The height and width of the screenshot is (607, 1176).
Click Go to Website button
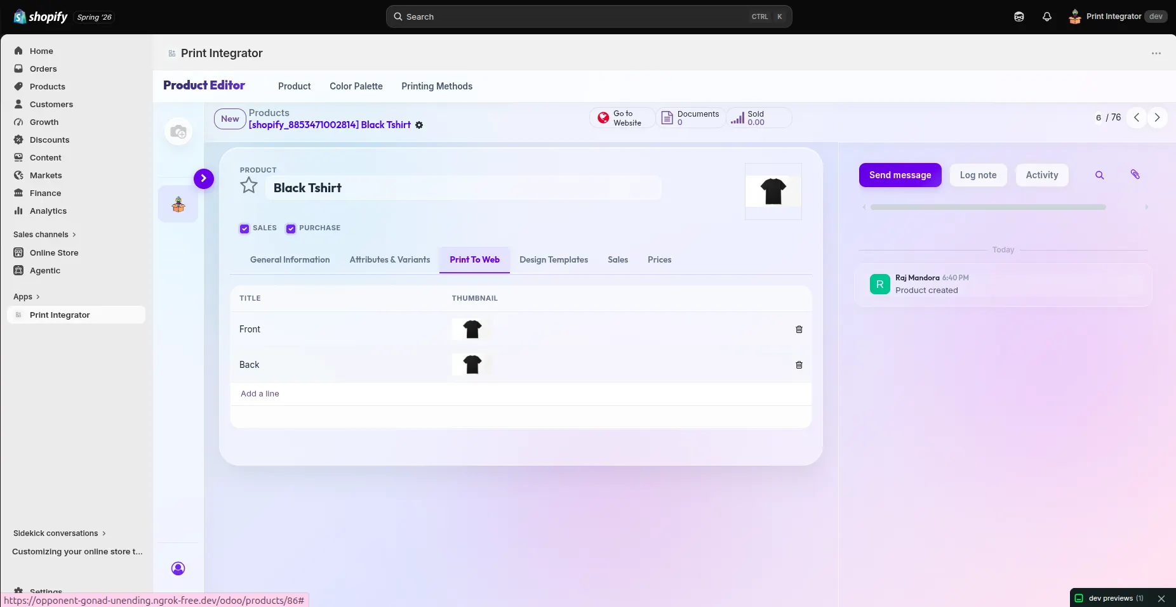pos(622,118)
